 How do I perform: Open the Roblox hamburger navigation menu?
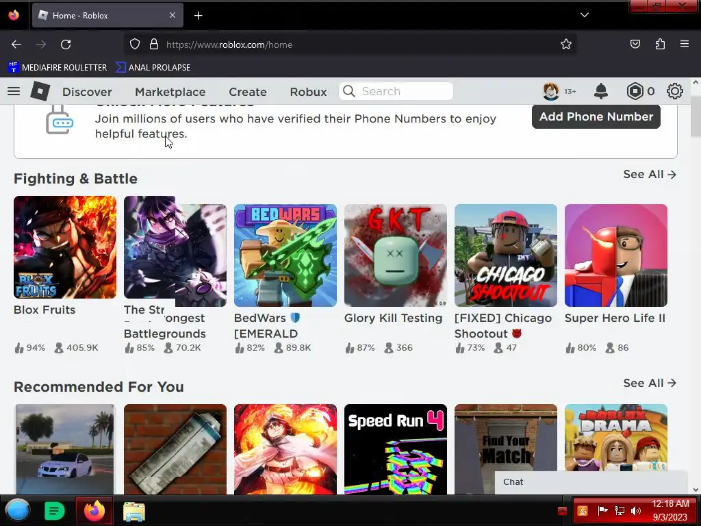(14, 91)
